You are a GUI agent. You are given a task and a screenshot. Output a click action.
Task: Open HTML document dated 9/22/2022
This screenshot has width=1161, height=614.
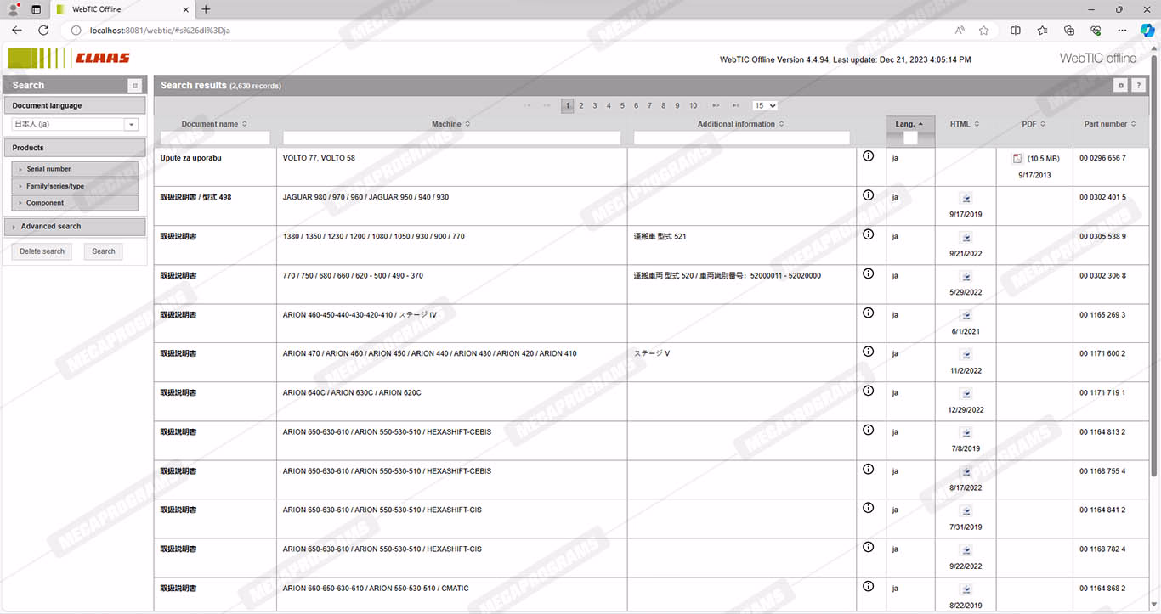point(966,550)
